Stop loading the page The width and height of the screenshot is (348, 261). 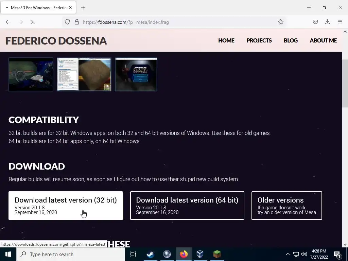[32, 22]
